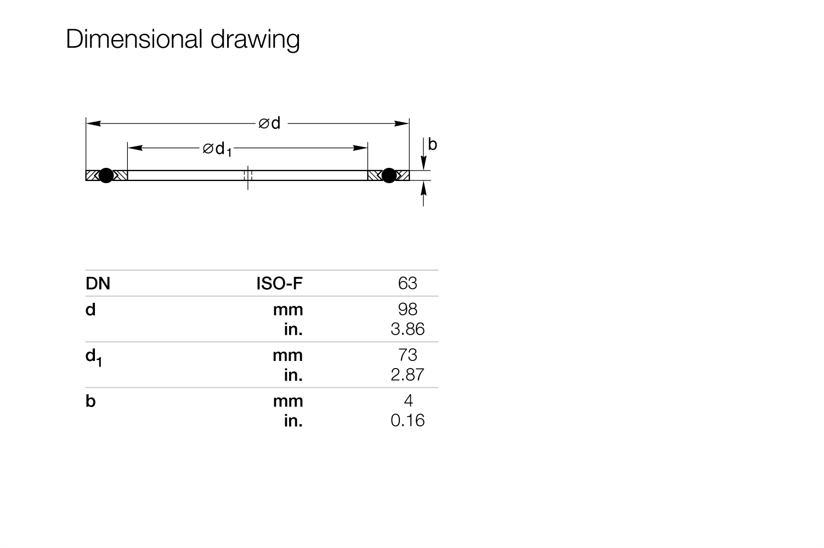Click the d1 value 73 mm
Screen dimensions: 824x548
tap(408, 355)
